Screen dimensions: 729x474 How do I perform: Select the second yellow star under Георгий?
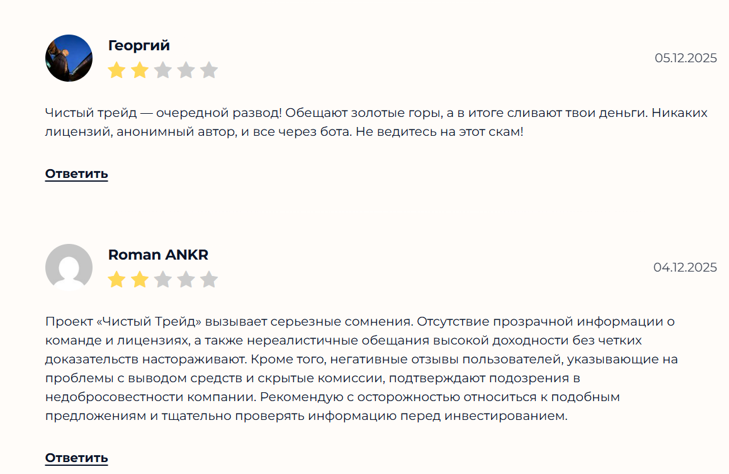[x=140, y=70]
